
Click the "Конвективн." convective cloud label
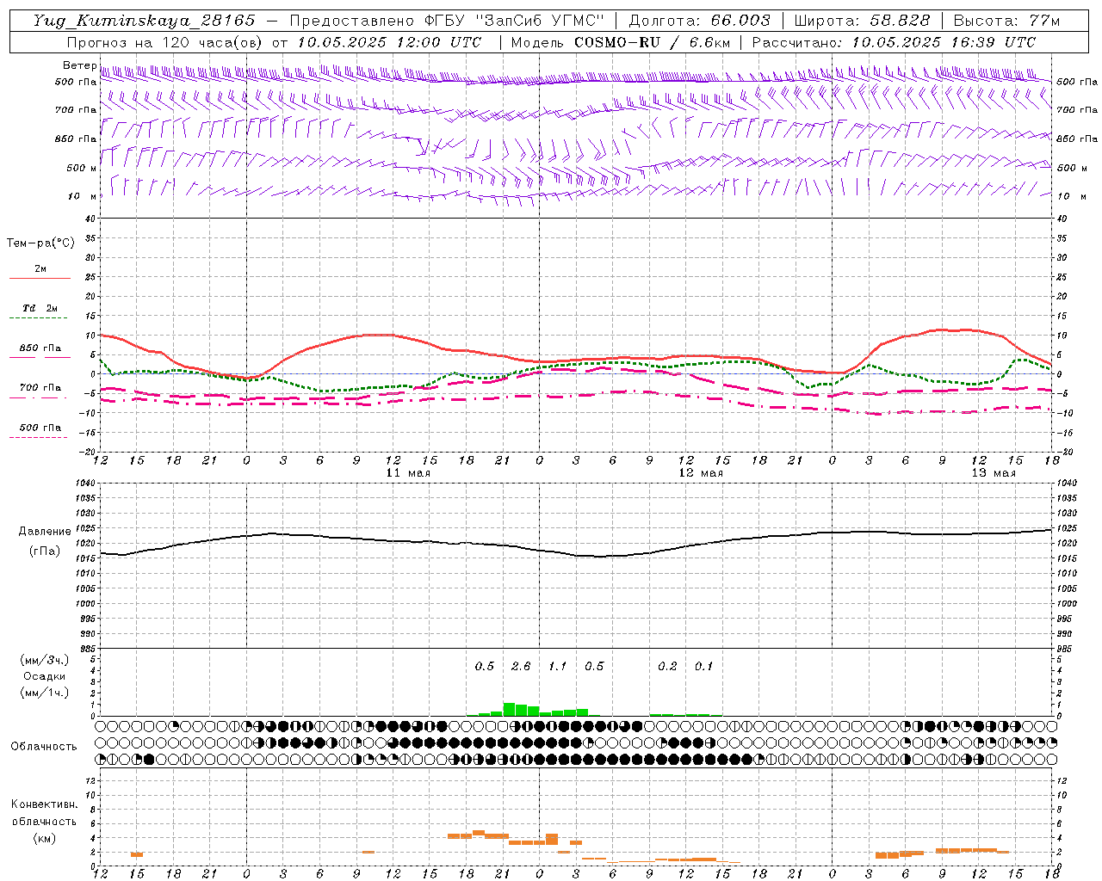pos(44,804)
